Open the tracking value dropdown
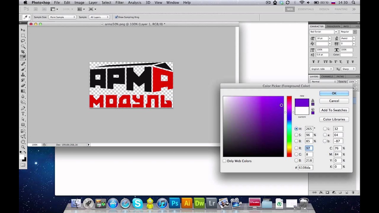379x213 pixels. [x=354, y=43]
